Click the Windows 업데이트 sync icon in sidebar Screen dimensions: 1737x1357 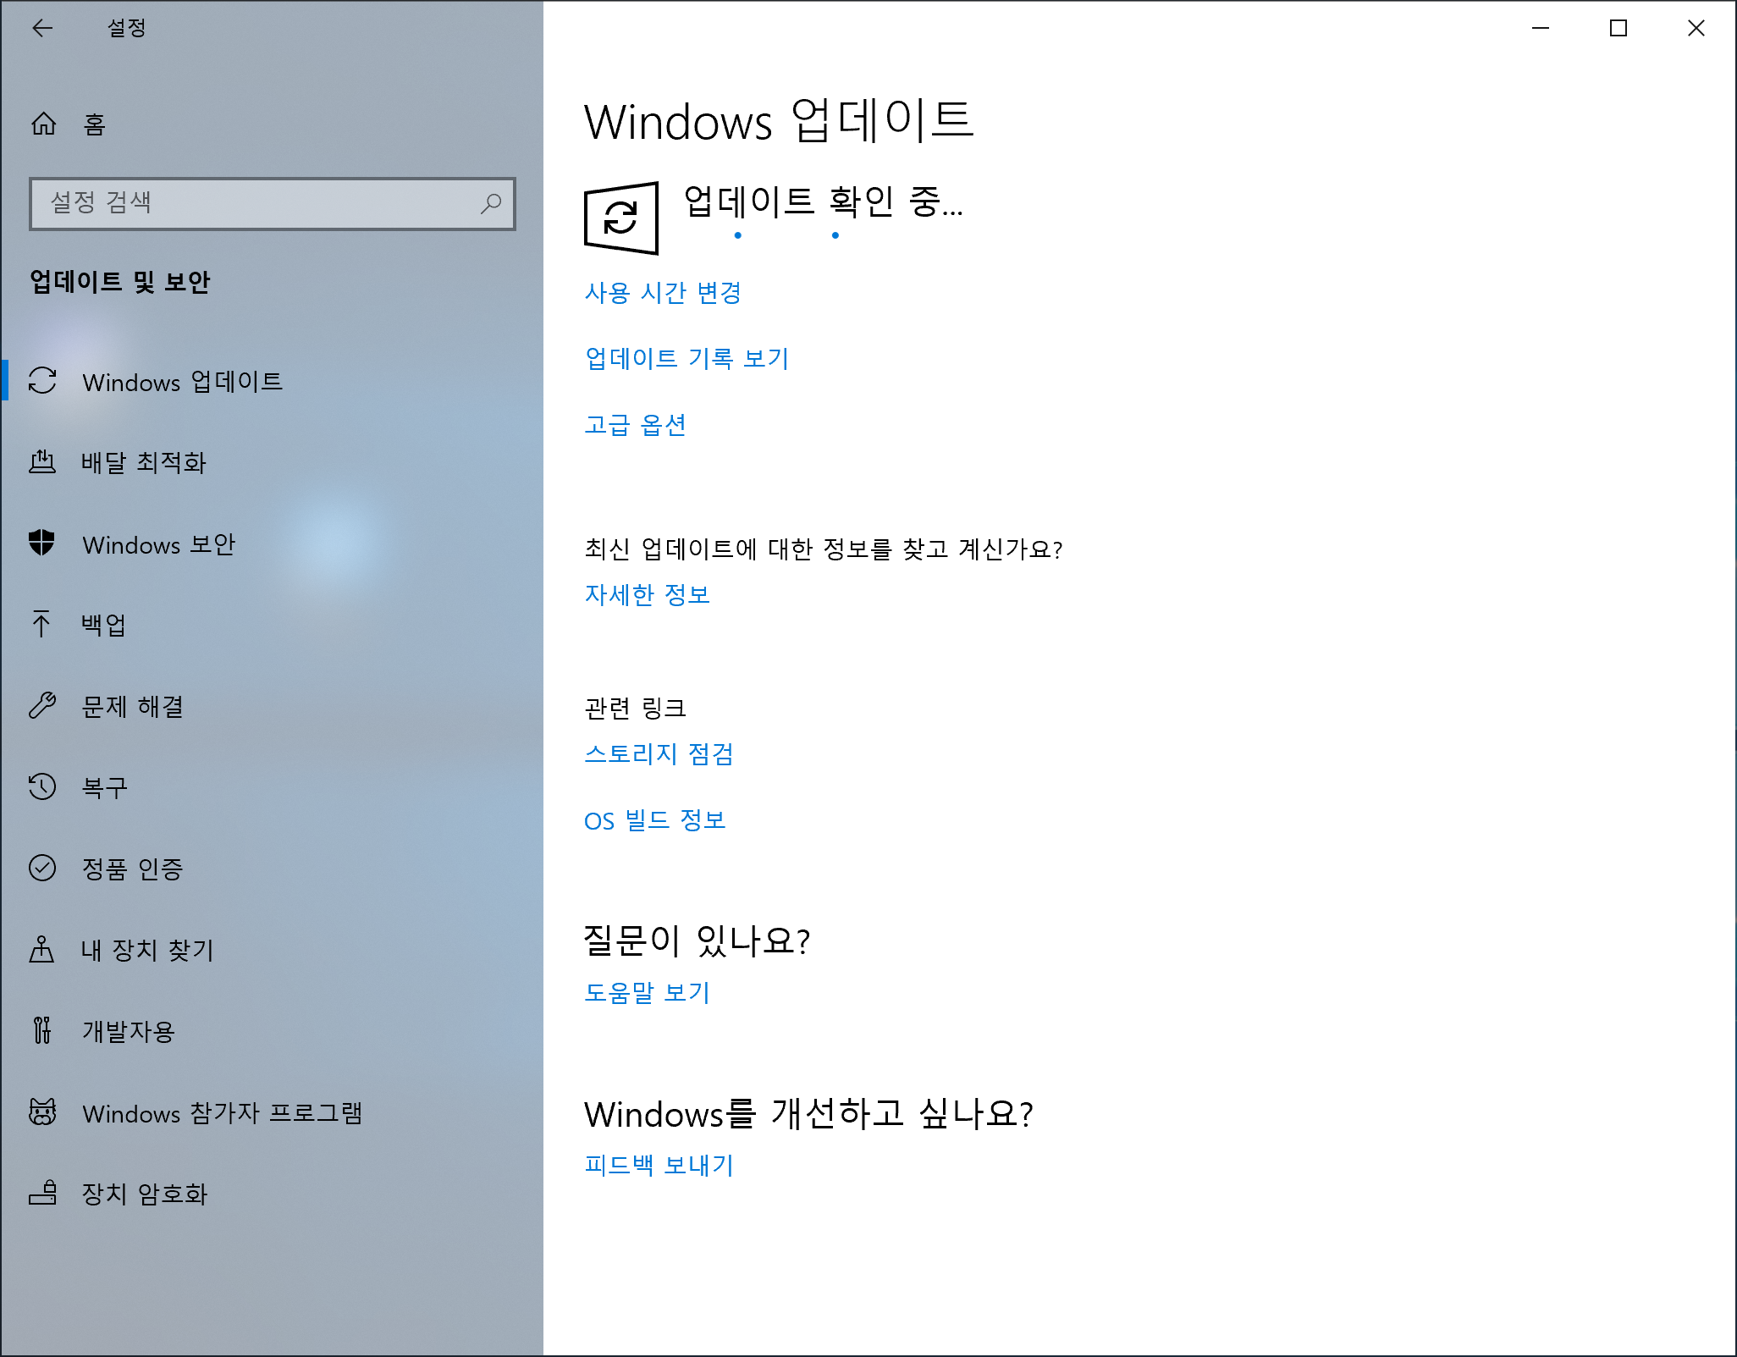pos(42,380)
